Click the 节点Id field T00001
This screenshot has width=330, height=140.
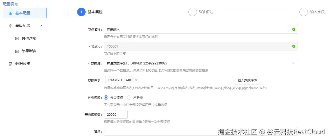coord(201,46)
